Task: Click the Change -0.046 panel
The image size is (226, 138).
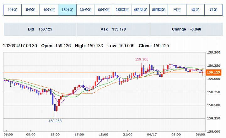Action: coord(186,29)
